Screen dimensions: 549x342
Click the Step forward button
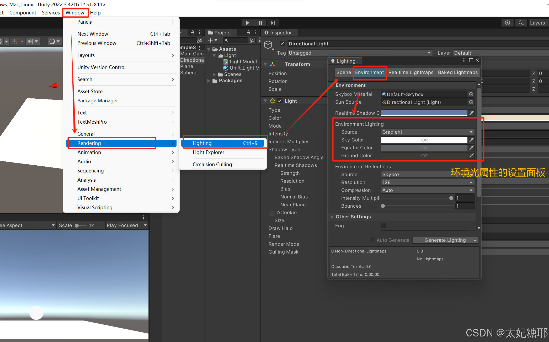coord(273,23)
